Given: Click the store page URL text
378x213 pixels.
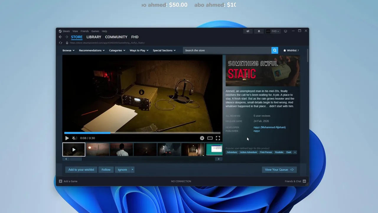Looking at the screenshot, I should 107,43.
